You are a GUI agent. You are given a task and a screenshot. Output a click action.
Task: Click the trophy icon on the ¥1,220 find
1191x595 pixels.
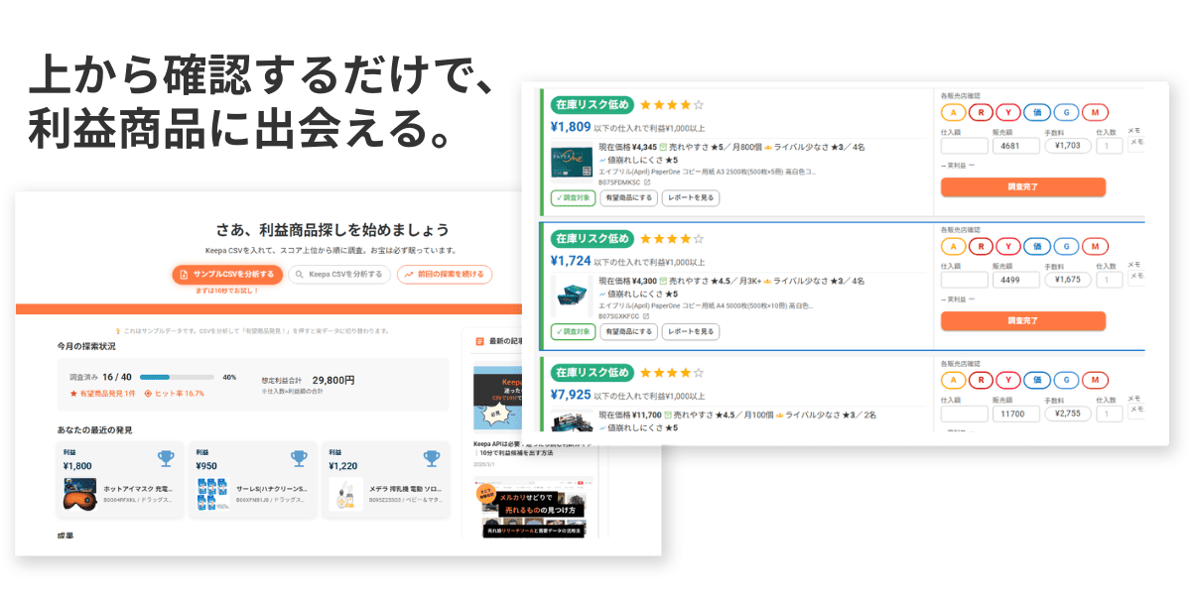(x=434, y=457)
